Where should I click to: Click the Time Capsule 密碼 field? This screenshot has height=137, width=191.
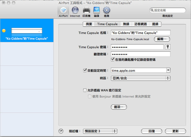(137, 47)
